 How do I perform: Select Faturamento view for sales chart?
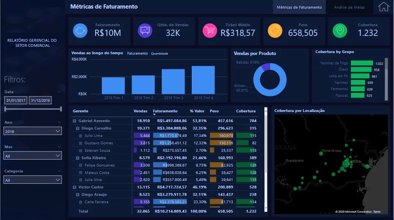pyautogui.click(x=137, y=53)
